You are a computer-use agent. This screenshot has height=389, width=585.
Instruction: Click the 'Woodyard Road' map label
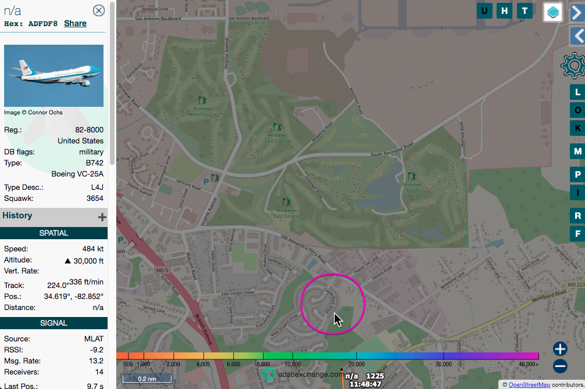(x=548, y=296)
